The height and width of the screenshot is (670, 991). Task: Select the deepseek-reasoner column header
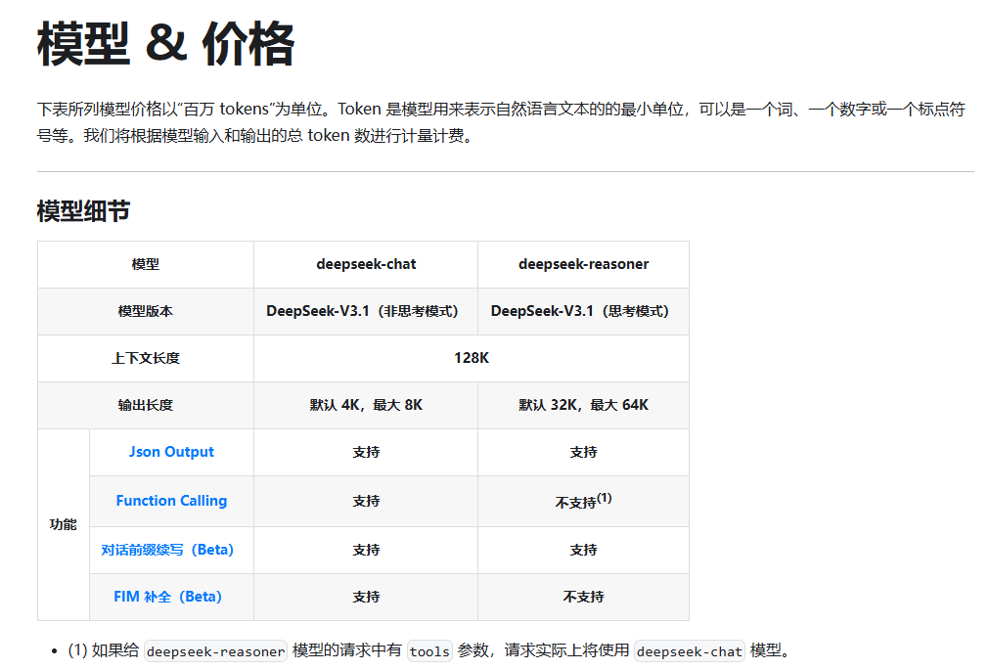(583, 264)
